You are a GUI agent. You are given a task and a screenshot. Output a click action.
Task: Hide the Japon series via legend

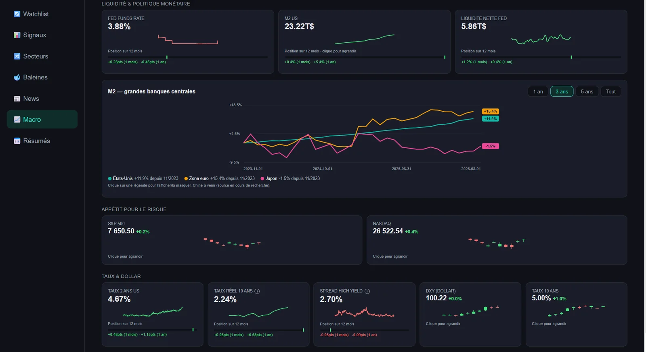(x=290, y=178)
